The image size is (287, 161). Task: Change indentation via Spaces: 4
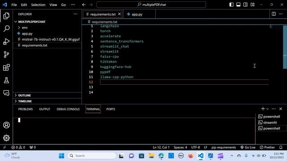pyautogui.click(x=180, y=147)
